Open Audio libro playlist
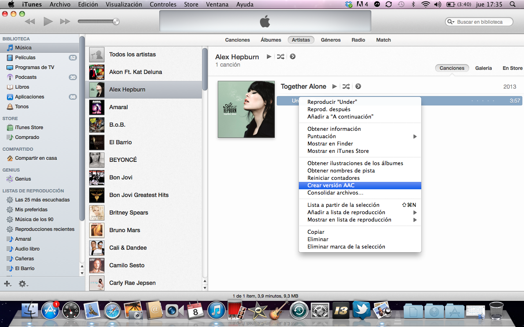524x327 pixels. [x=40, y=249]
